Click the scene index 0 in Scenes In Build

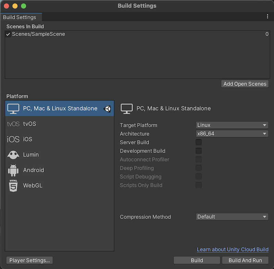267,34
